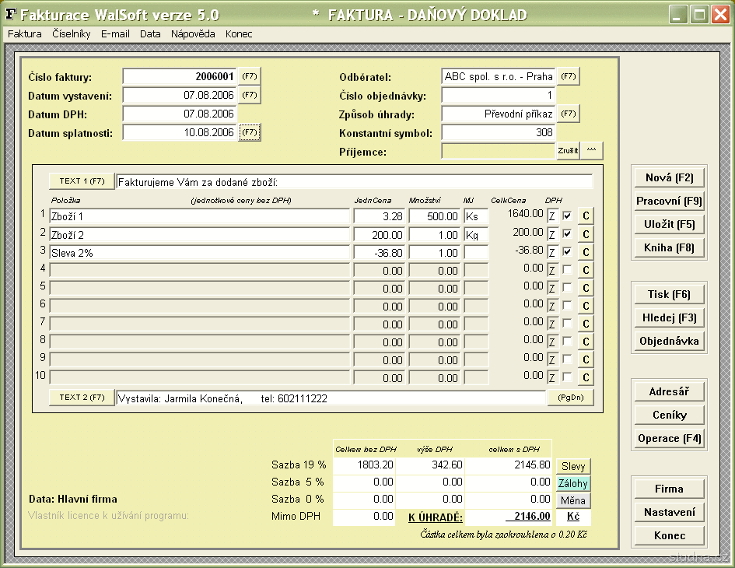Viewport: 735px width, 568px height.
Task: Click the Konstantní symbol input field
Action: pos(499,133)
